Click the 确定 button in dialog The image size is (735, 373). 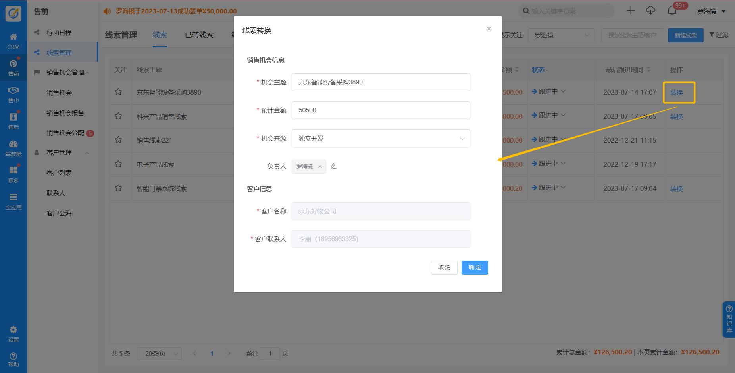tap(475, 268)
